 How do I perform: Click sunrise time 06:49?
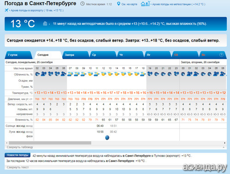(100, 126)
